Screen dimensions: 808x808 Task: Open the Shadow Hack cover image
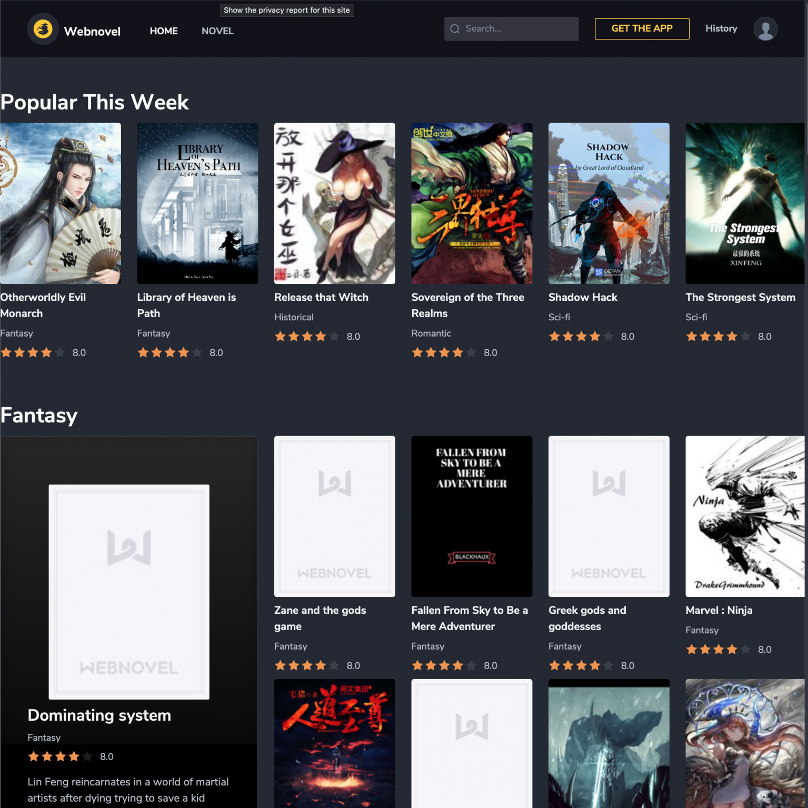[609, 203]
